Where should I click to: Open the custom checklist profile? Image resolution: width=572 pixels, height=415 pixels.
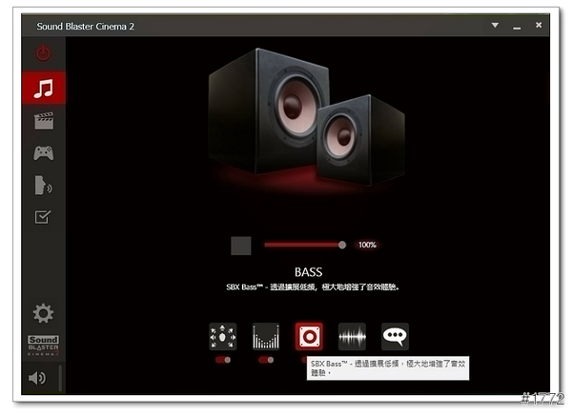point(43,217)
